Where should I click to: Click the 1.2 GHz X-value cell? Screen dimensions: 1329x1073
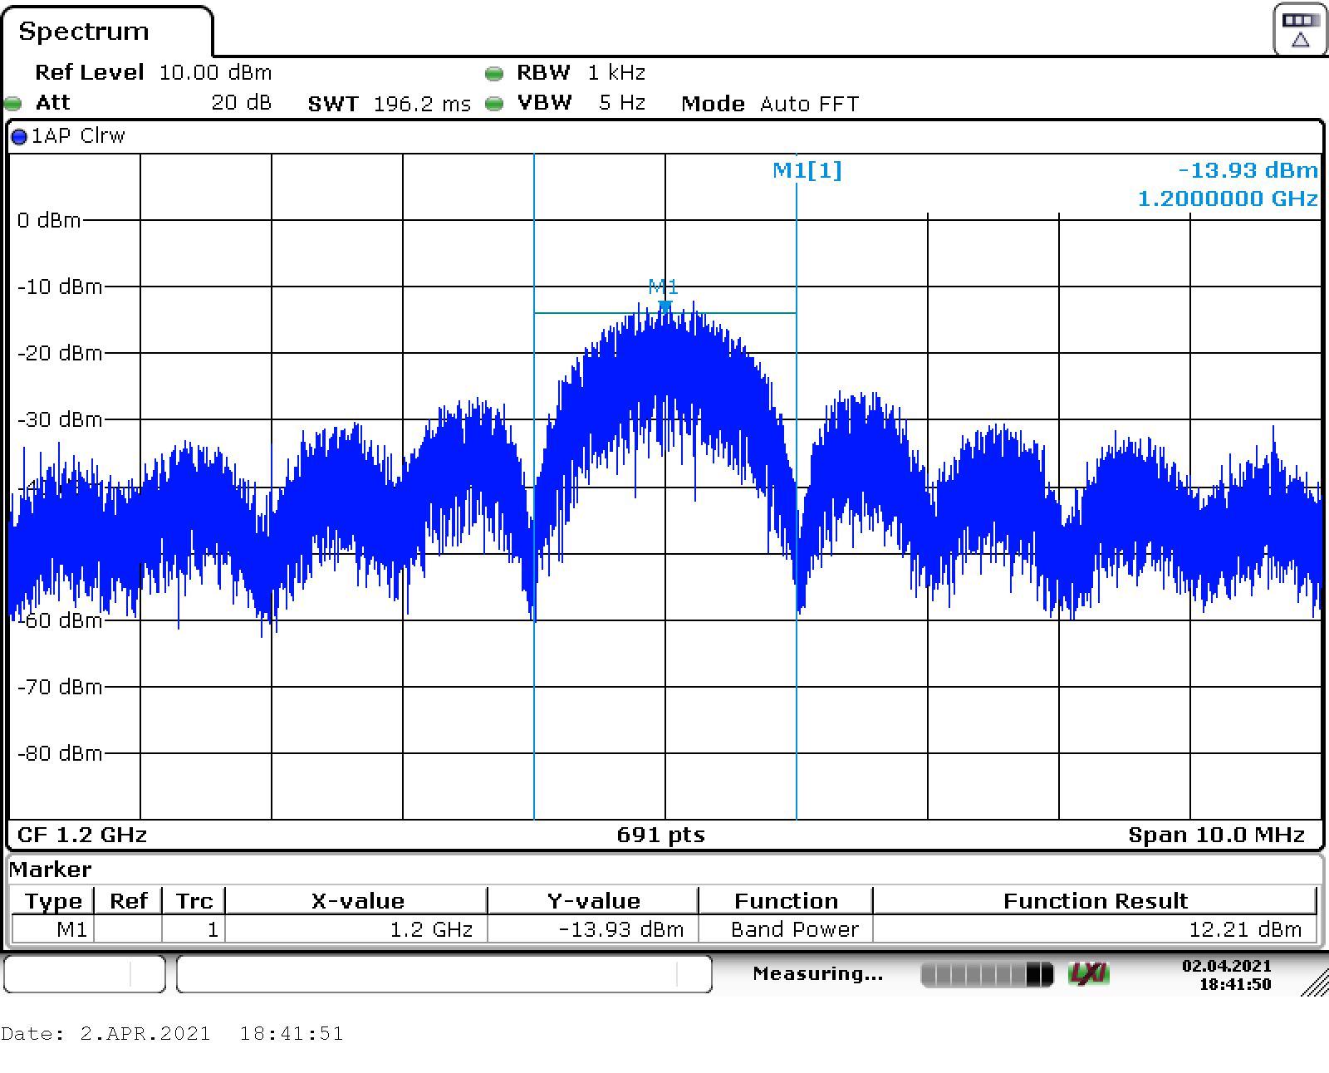click(356, 929)
